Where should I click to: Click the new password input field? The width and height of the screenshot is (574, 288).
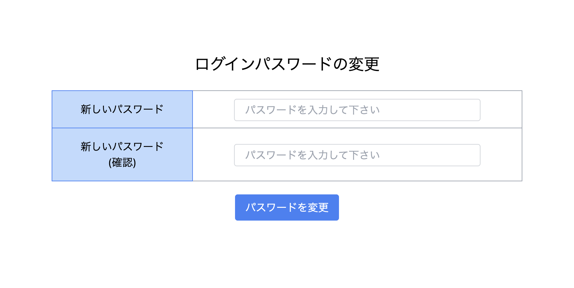click(357, 110)
